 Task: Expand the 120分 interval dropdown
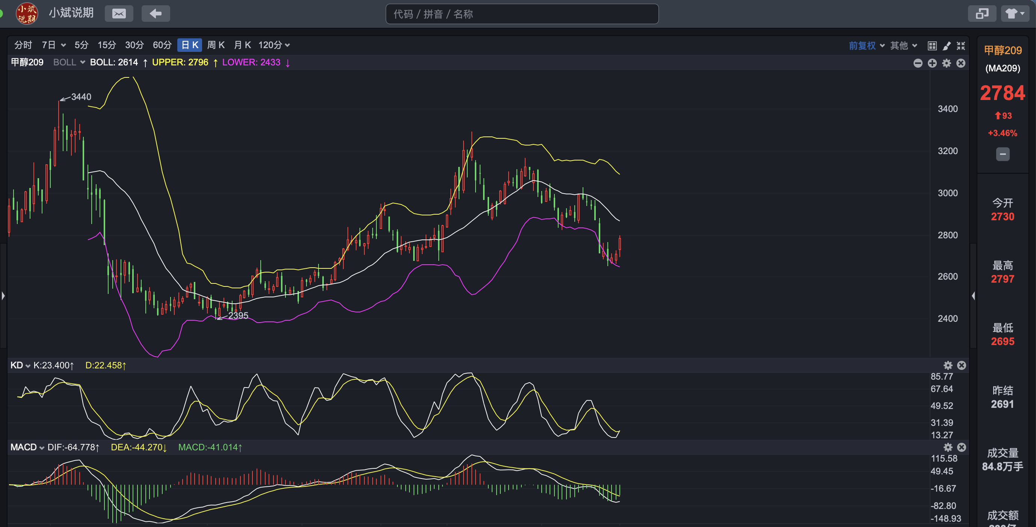click(x=274, y=45)
